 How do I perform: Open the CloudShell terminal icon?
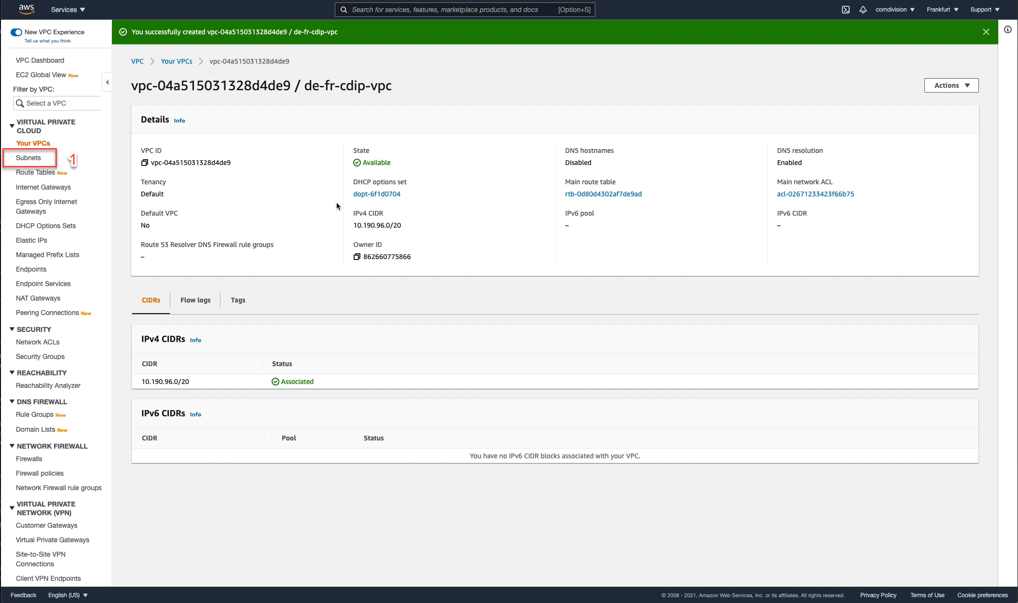(x=846, y=10)
